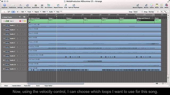Screen dimensions: 170x95
Task: Open the Track local menu dropdown
Action: click(x=30, y=12)
